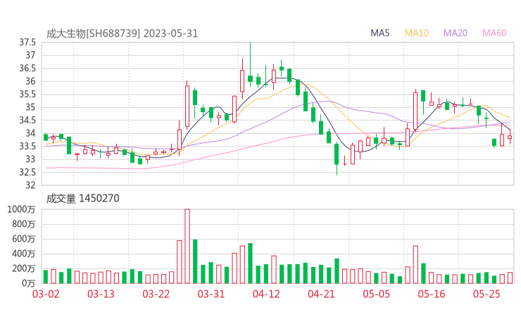The width and height of the screenshot is (521, 310).
Task: Click the 32.5 price axis label
Action: click(x=27, y=173)
